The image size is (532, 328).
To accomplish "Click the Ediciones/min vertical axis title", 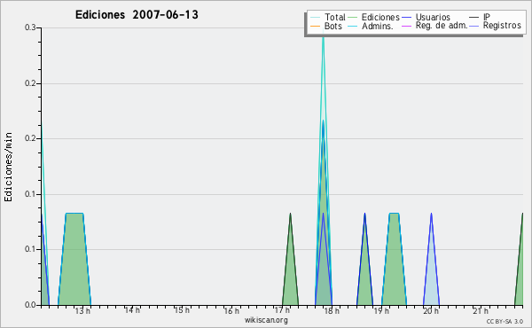I will tap(8, 167).
